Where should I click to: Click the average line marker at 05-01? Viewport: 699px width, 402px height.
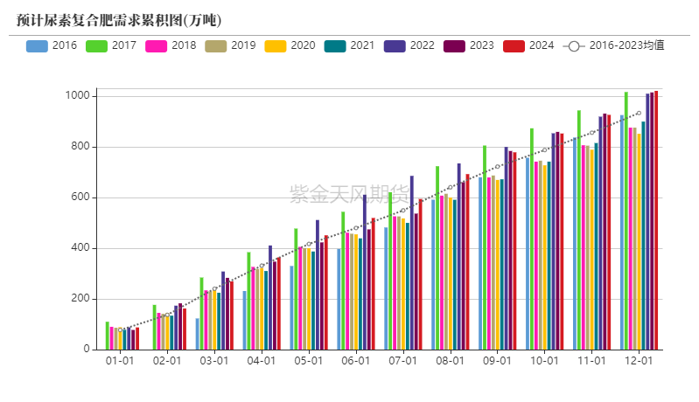pyautogui.click(x=309, y=244)
